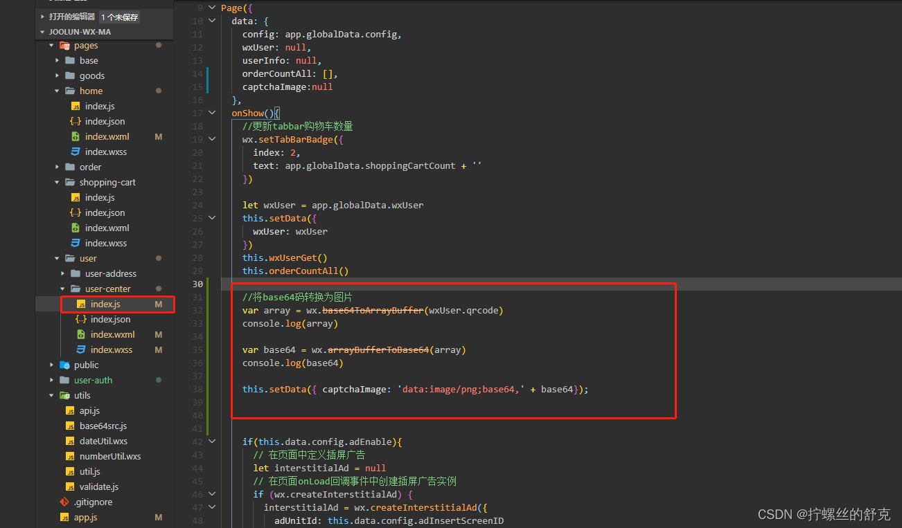Viewport: 902px width, 528px height.
Task: Click the .gitignore git icon
Action: point(65,502)
